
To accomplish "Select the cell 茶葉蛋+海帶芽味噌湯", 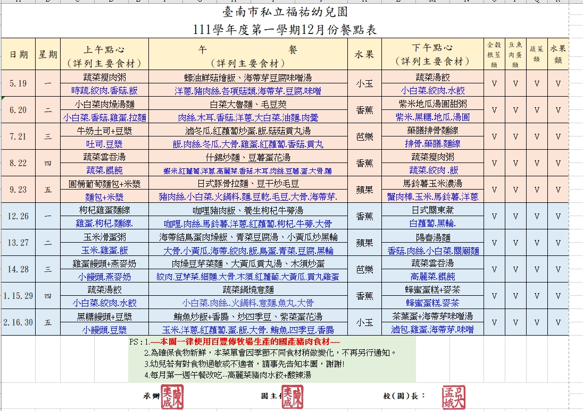I will [433, 316].
